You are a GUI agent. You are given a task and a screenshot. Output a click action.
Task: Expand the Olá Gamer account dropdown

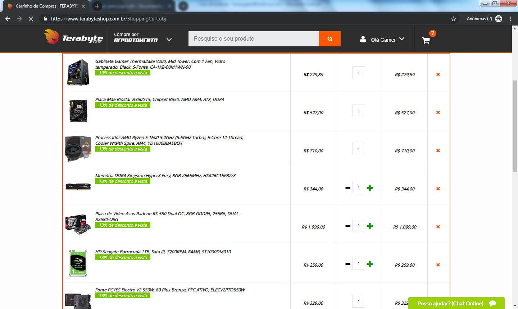(387, 40)
